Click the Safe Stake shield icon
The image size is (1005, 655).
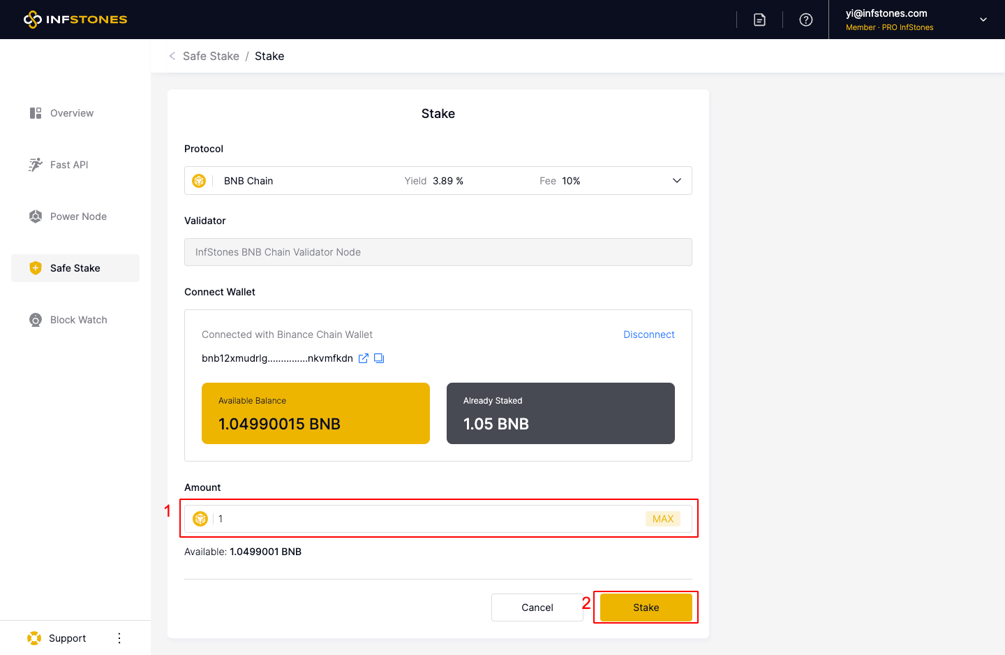(x=36, y=268)
